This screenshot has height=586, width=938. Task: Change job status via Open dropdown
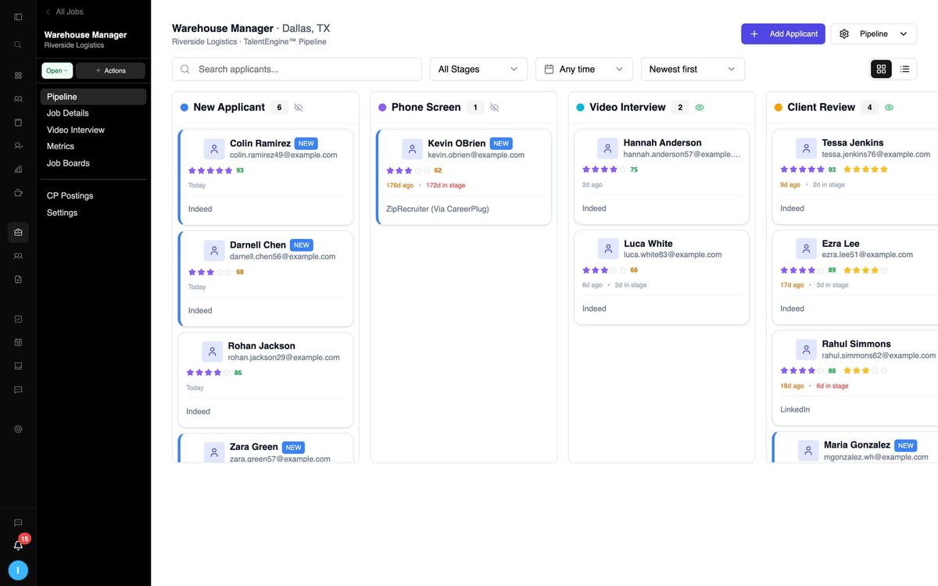pyautogui.click(x=57, y=70)
